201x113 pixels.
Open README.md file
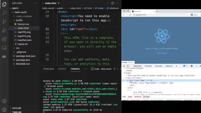(23, 64)
